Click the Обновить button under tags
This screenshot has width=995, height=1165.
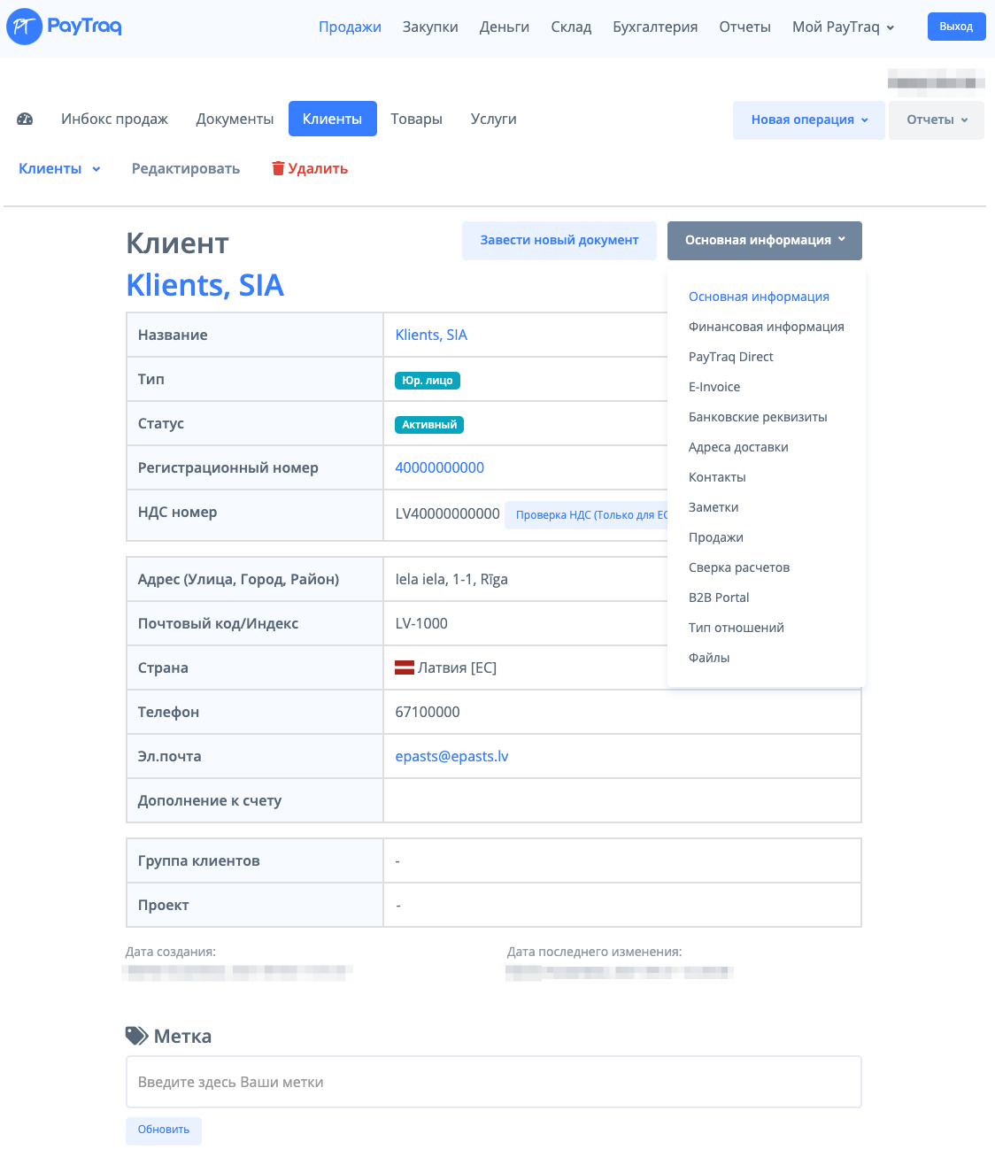point(164,1130)
